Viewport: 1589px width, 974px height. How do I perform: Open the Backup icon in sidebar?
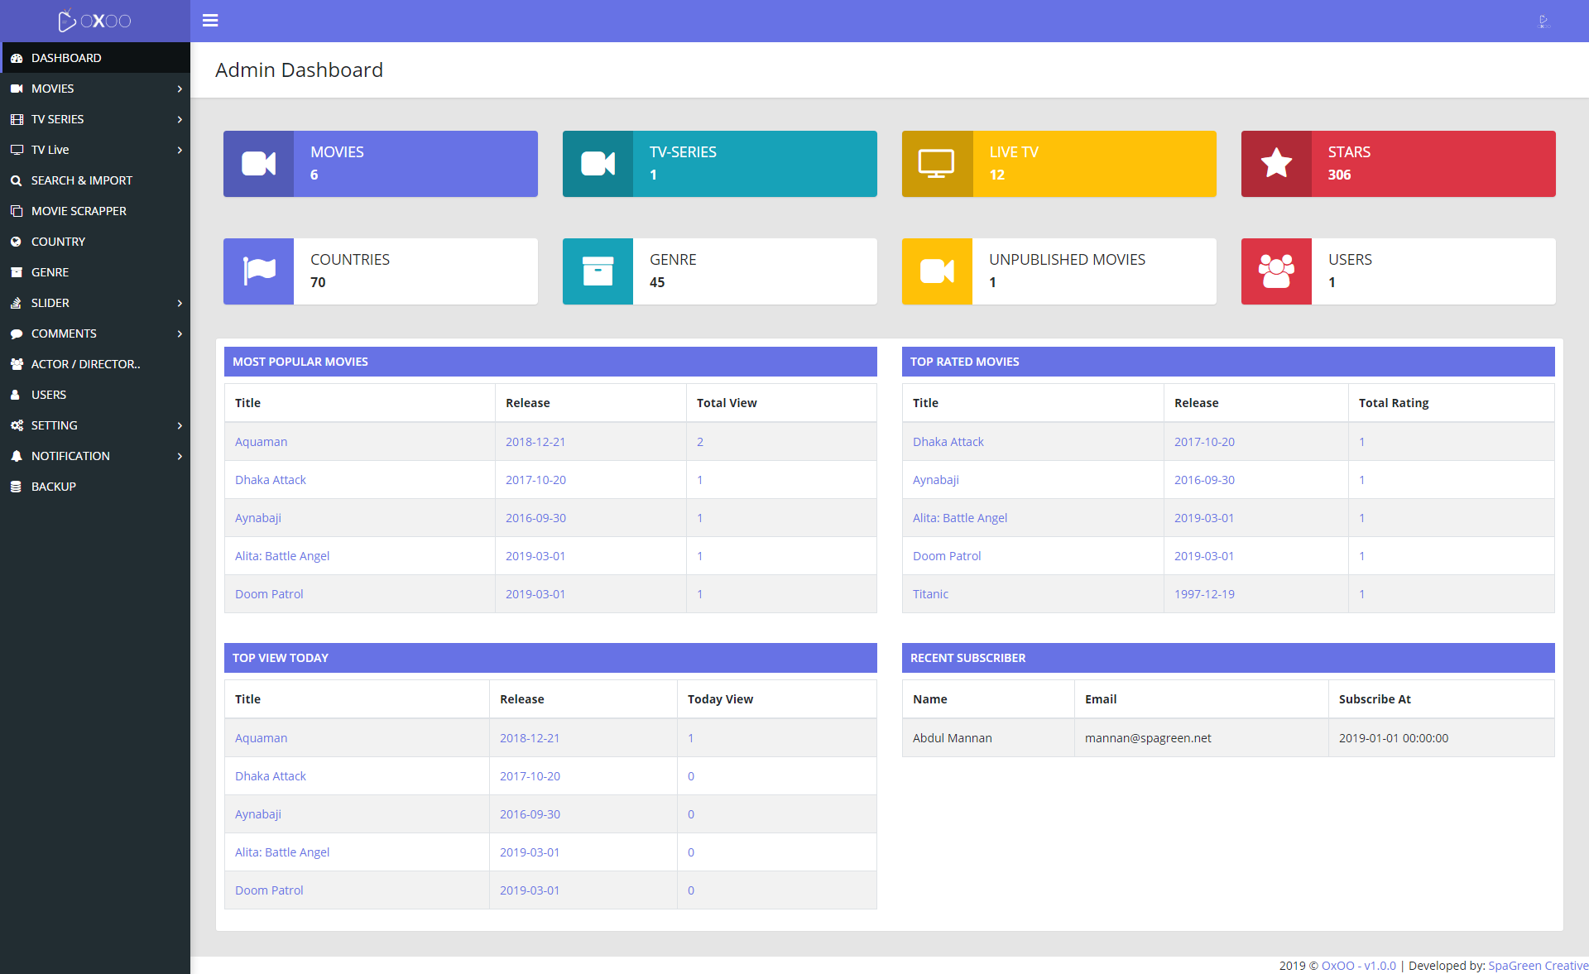(x=17, y=487)
